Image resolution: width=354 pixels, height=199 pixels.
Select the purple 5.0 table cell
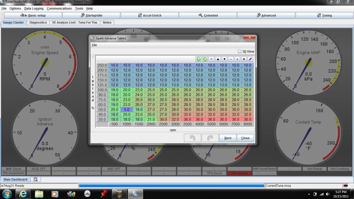click(x=127, y=109)
